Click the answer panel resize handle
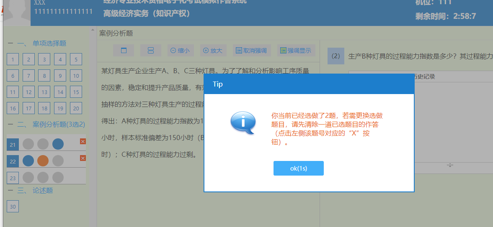493x227 pixels. (x=450, y=165)
